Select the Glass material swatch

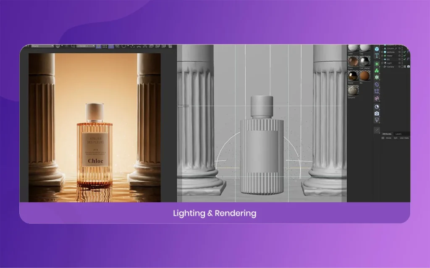[x=353, y=61]
